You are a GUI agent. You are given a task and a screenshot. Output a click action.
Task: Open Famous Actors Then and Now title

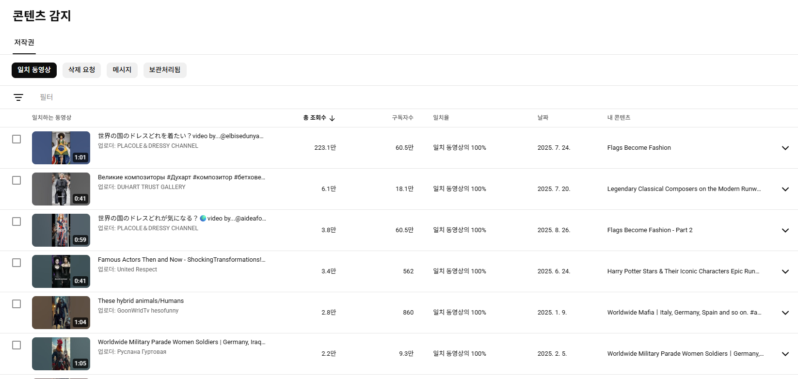(x=182, y=260)
